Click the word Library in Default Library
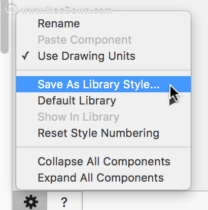Screen dimensions: 208x210 [97, 101]
